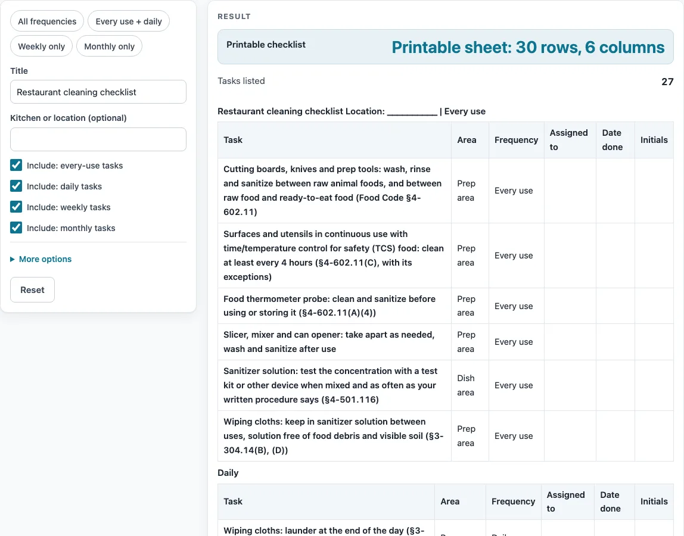The width and height of the screenshot is (684, 536).
Task: Select the All frequencies preset
Action: click(x=47, y=21)
